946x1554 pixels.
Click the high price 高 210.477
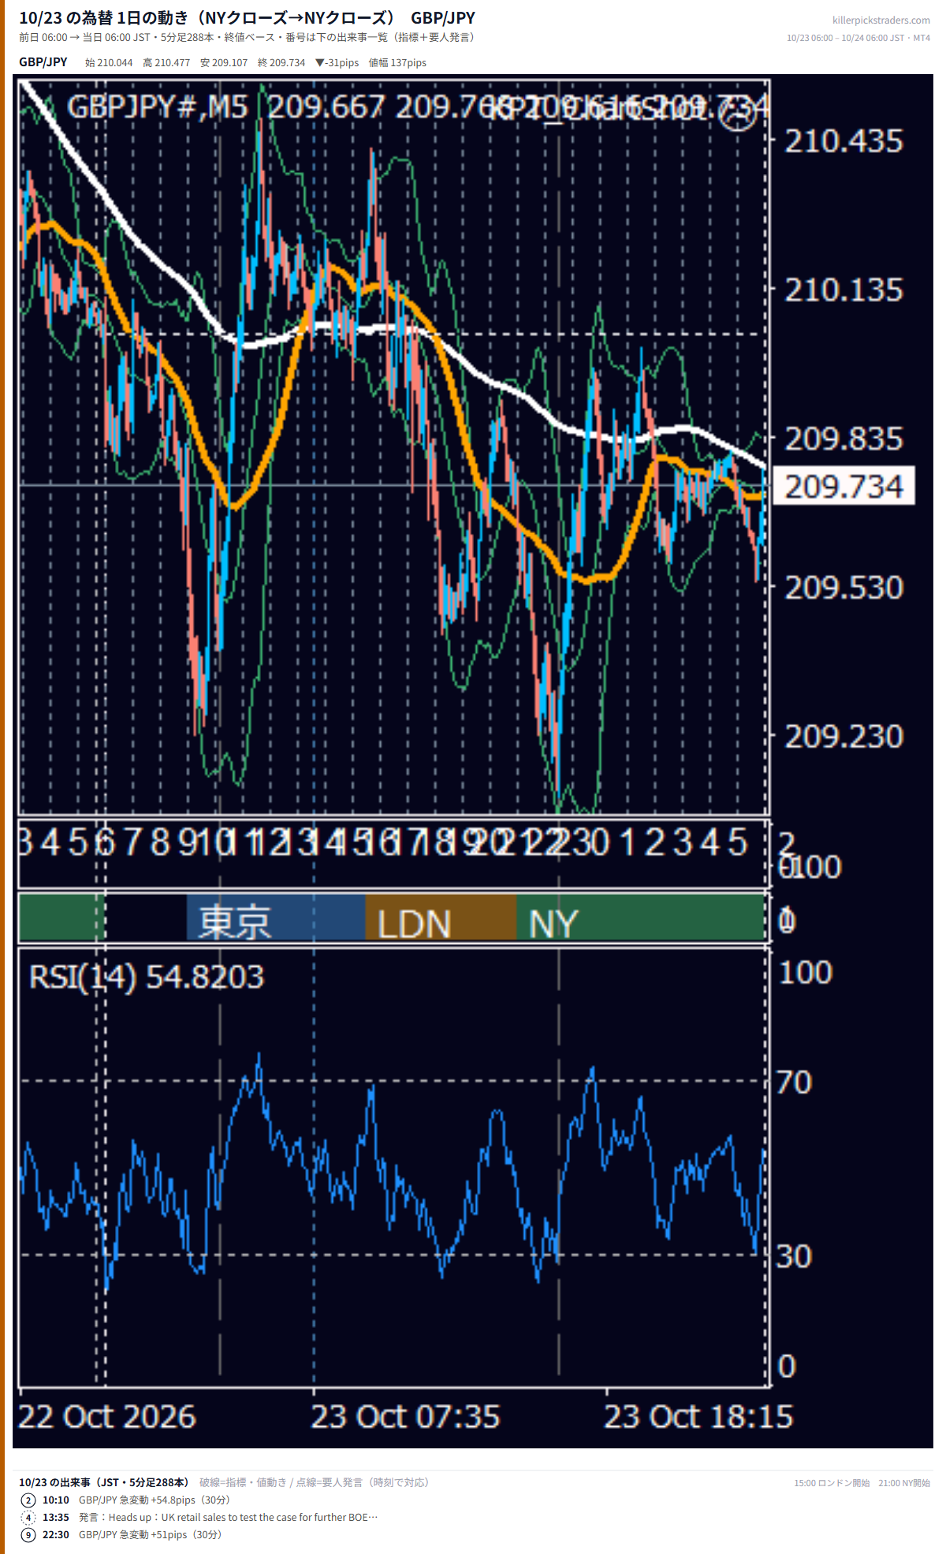(x=166, y=62)
